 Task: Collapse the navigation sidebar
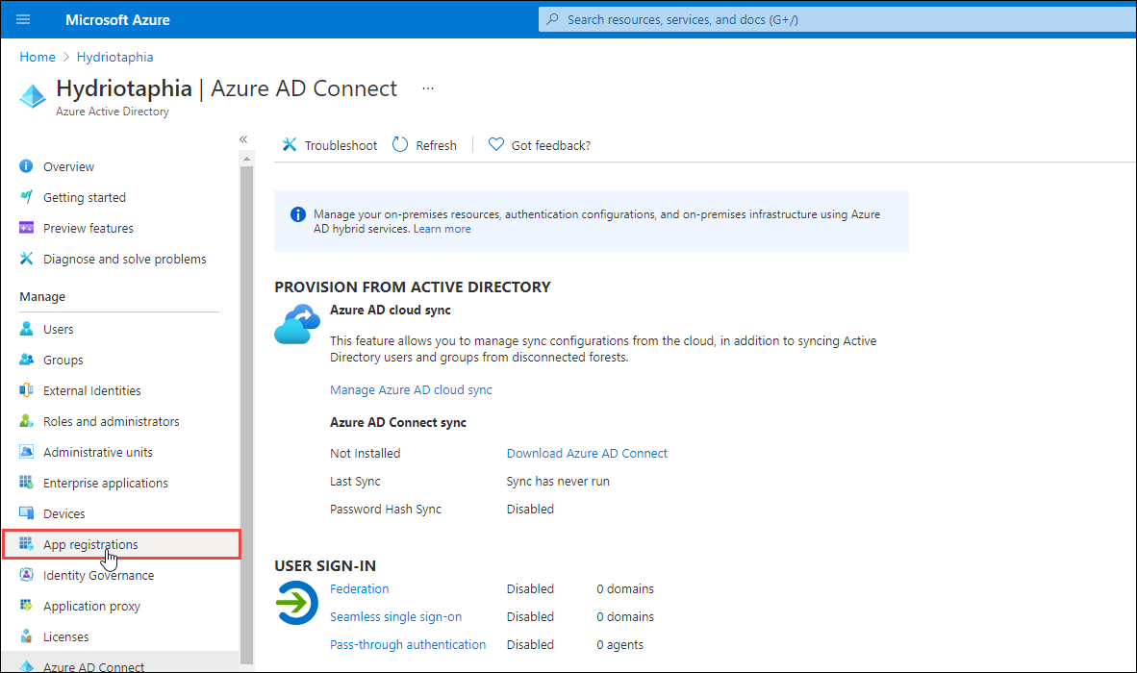(243, 138)
